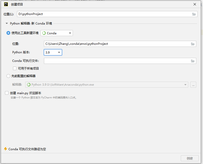203x164 pixels.
Task: Select 使用此工具新建环境 radio button
Action: (8, 33)
